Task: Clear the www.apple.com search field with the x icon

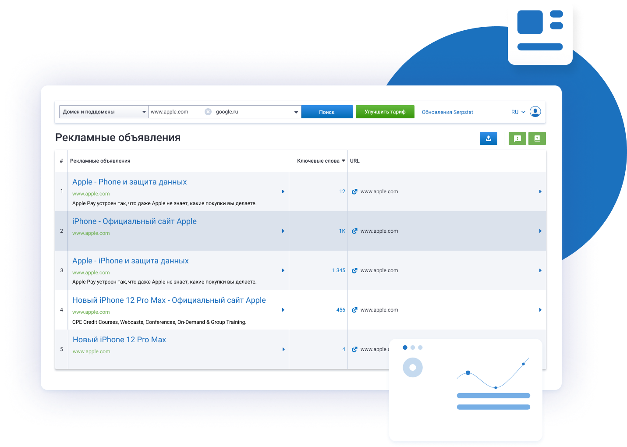Action: coord(208,111)
